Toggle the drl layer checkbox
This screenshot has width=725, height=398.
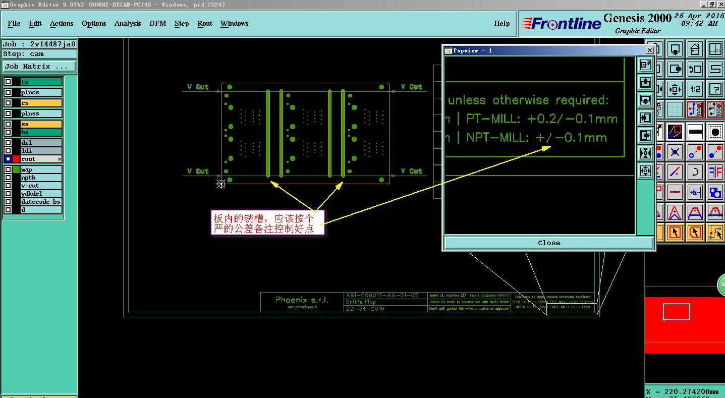[8, 143]
